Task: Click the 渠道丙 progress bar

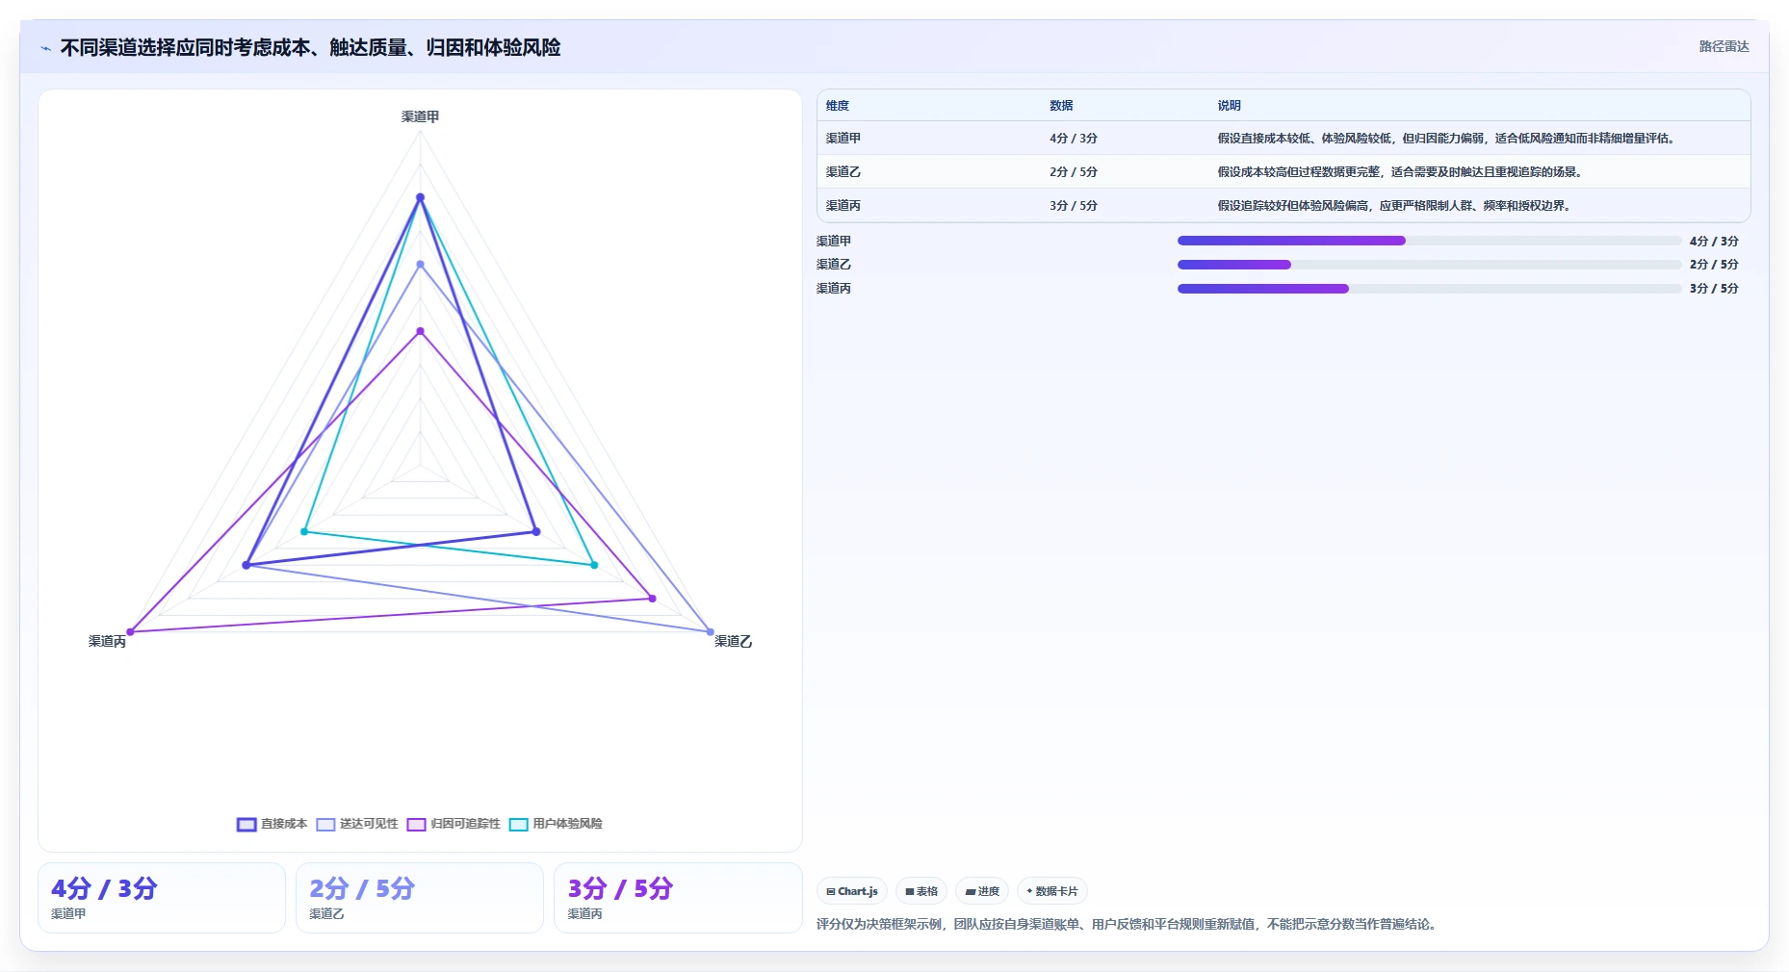Action: click(x=1429, y=289)
